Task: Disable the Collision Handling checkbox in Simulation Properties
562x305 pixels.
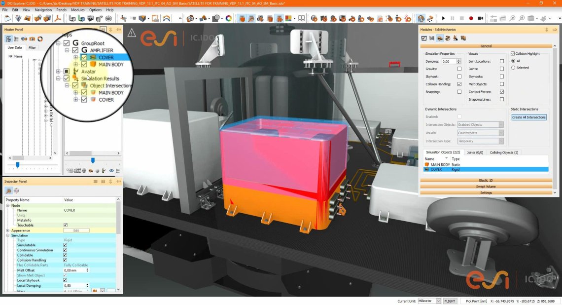Action: (x=459, y=84)
